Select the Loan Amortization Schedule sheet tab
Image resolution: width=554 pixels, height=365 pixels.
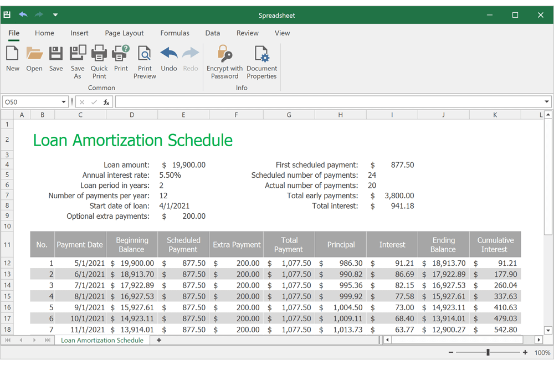coord(102,340)
